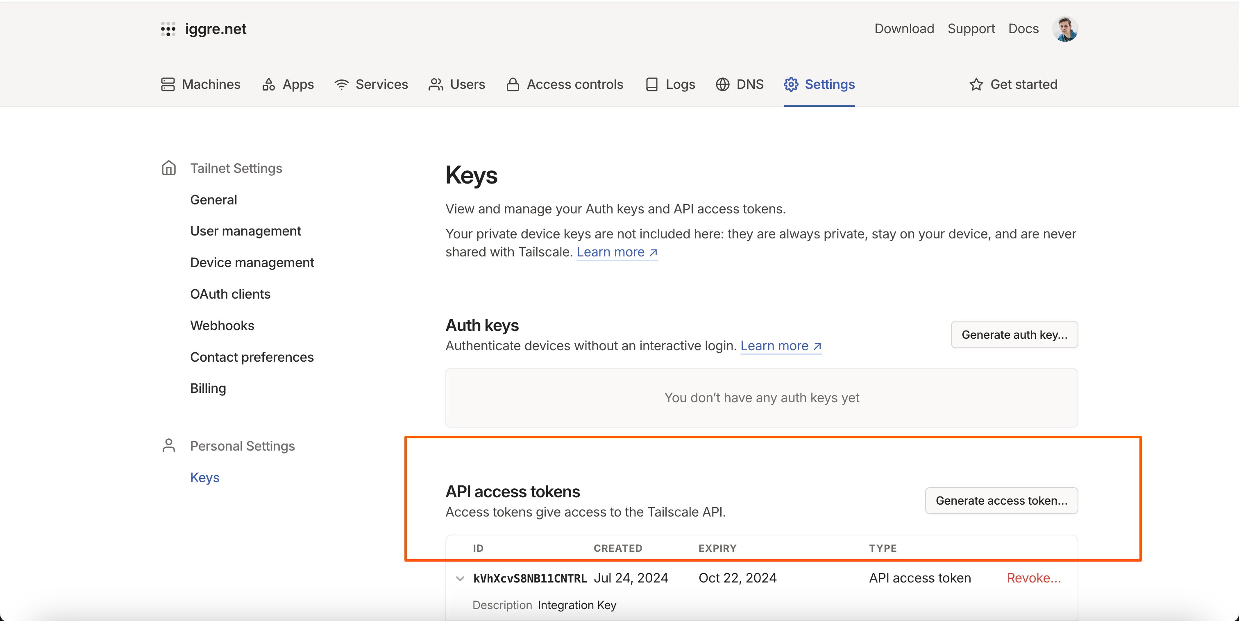The width and height of the screenshot is (1239, 621).
Task: Click the iggre.net tailnet name
Action: (216, 29)
